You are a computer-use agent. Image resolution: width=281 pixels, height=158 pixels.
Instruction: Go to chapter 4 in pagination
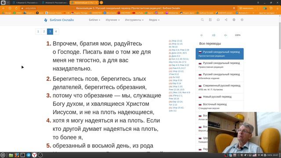[56, 32]
